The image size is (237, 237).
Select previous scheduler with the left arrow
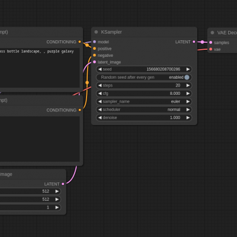[x=100, y=110]
